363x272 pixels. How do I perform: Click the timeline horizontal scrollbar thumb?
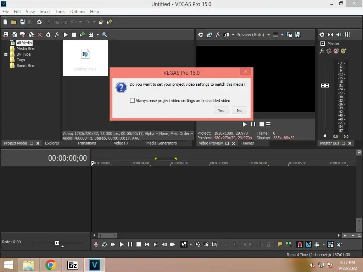coord(107,236)
